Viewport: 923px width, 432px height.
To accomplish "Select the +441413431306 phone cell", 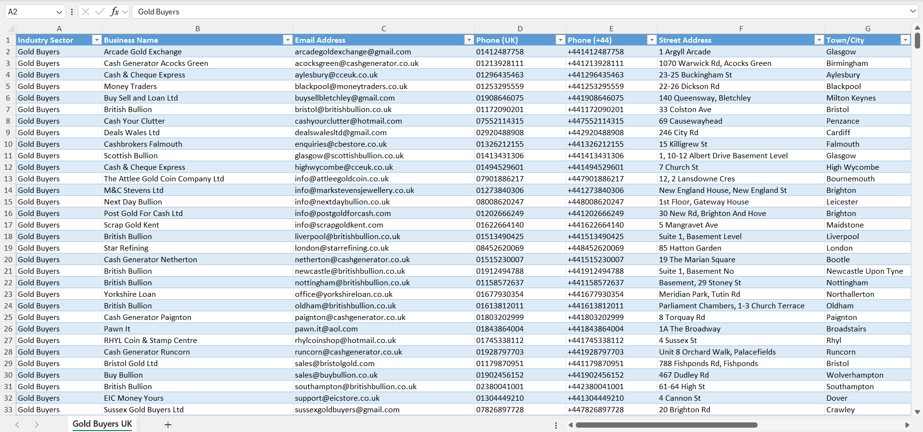I will click(x=611, y=155).
